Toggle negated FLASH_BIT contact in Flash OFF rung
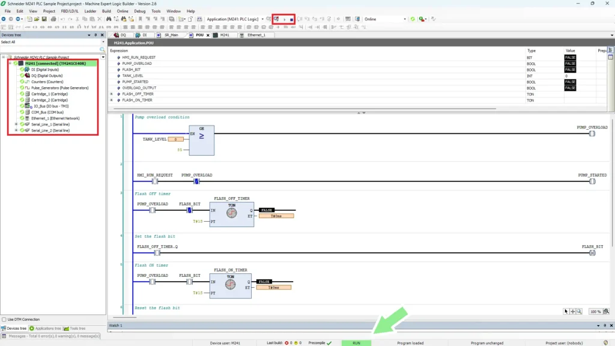Image resolution: width=615 pixels, height=346 pixels. (189, 210)
